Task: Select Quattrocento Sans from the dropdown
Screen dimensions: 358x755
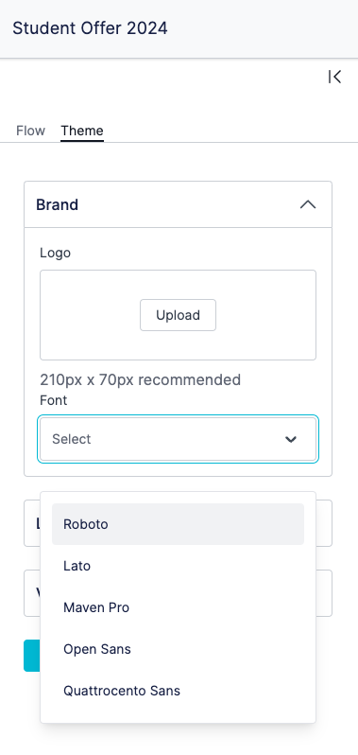Action: (178, 691)
